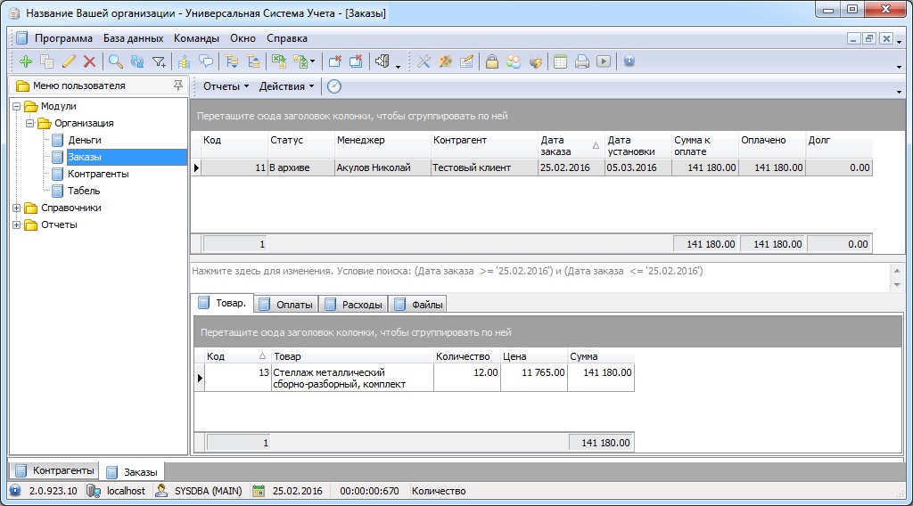This screenshot has height=506, width=913.
Task: Open Деньги module in tree
Action: (x=85, y=140)
